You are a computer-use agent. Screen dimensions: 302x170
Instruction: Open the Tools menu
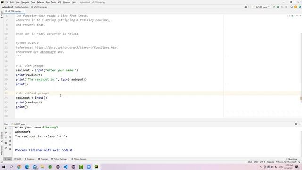click(53, 2)
